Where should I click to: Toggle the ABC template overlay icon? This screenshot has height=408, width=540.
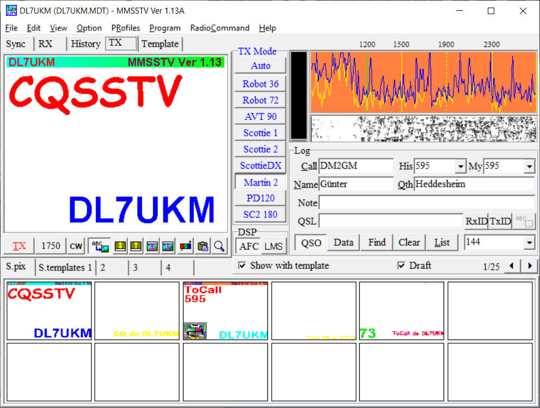101,246
